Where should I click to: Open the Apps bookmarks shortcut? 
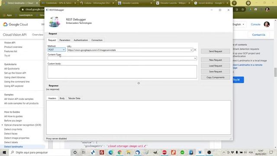tap(7, 15)
